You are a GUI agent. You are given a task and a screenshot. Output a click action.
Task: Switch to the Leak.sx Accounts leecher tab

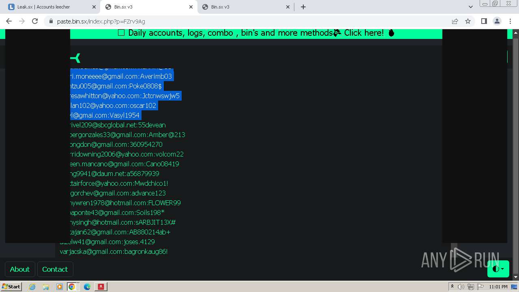click(51, 7)
